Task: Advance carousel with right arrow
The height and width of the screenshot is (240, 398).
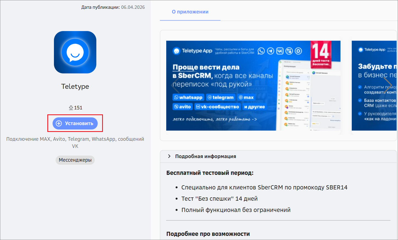Action: pyautogui.click(x=388, y=85)
